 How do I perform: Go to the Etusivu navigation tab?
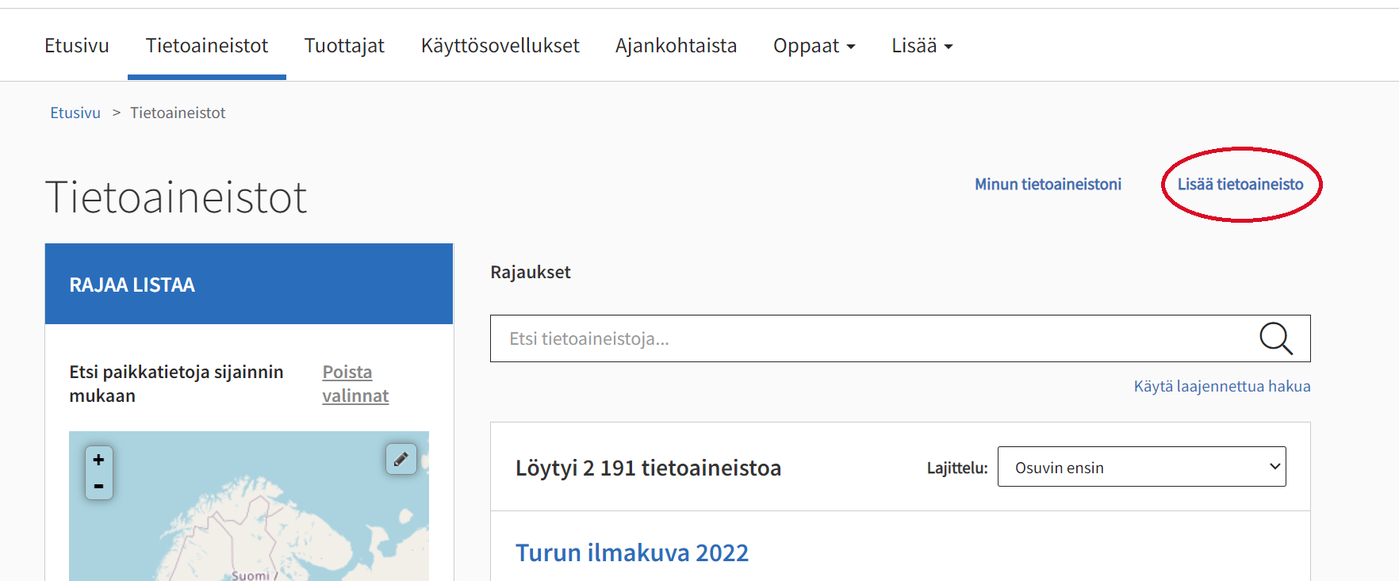[77, 46]
